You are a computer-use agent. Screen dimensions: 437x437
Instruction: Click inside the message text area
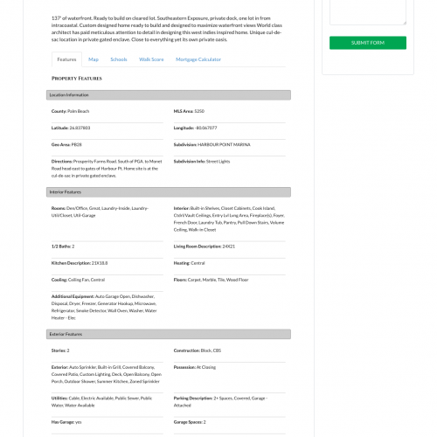click(368, 11)
